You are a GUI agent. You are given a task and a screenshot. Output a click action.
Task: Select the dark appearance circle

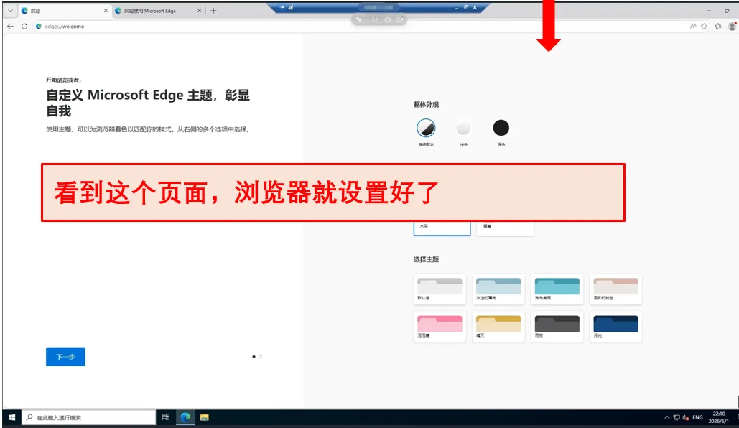pyautogui.click(x=501, y=128)
